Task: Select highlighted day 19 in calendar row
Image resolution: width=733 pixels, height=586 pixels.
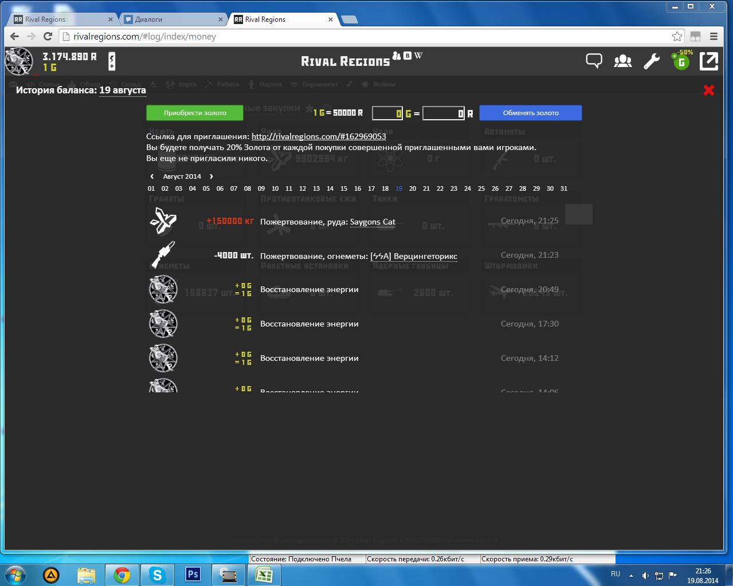Action: pyautogui.click(x=399, y=188)
